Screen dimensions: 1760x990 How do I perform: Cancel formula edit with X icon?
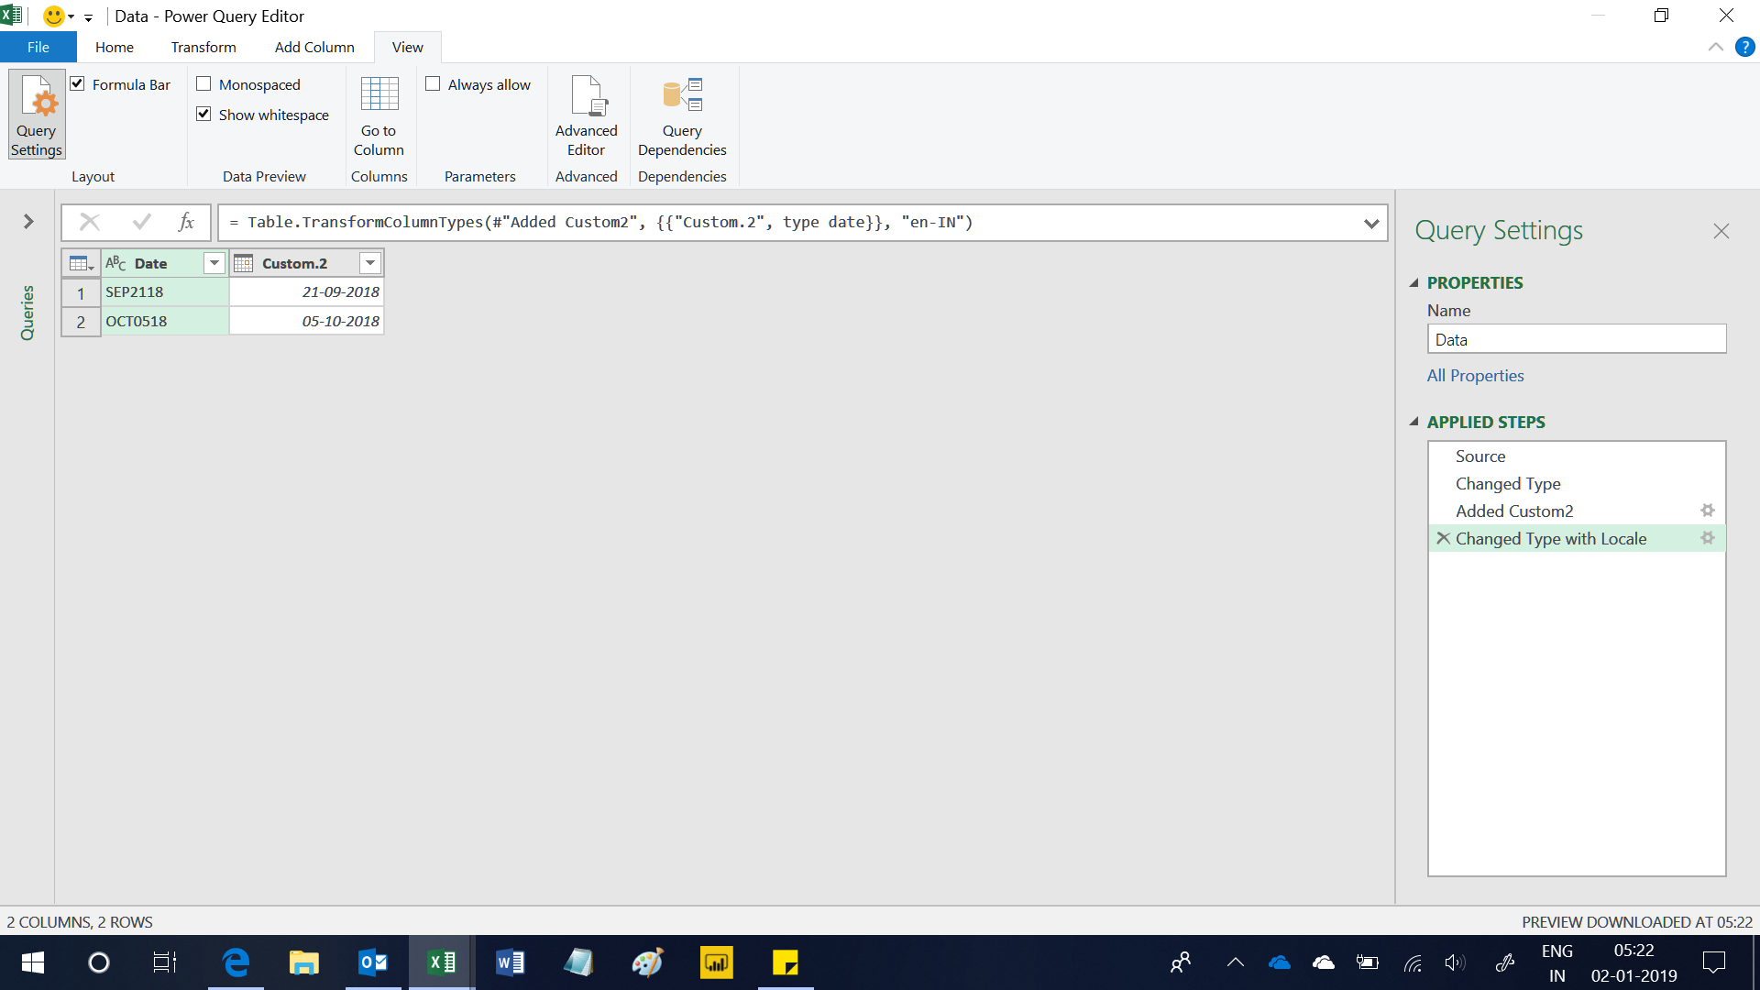(x=90, y=222)
